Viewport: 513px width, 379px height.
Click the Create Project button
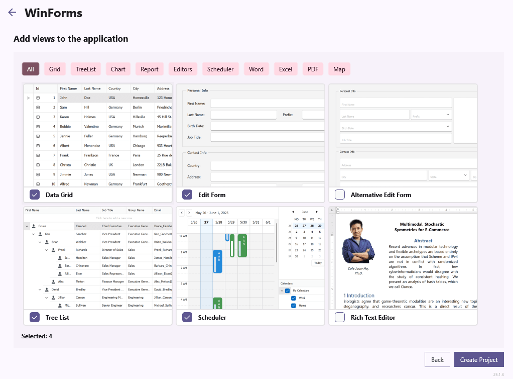[478, 359]
